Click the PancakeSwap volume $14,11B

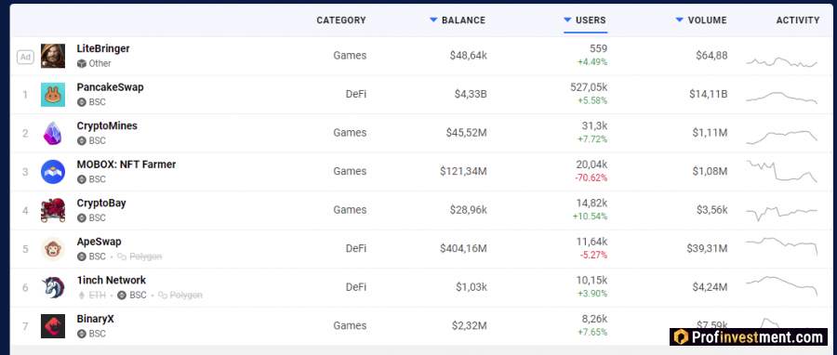pos(709,95)
